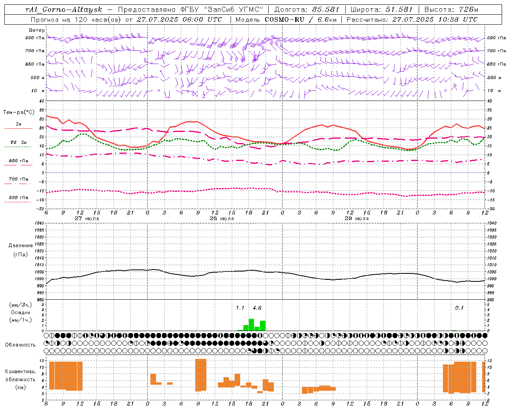The width and height of the screenshot is (508, 407).
Task: Click the provider text ФГБУ "ЗапСиб УГМС"
Action: [x=222, y=10]
